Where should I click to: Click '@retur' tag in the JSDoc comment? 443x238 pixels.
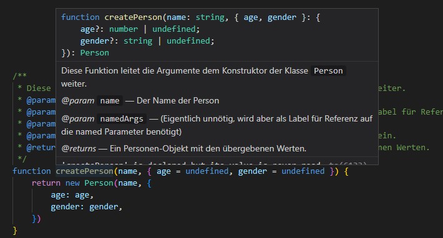(x=41, y=148)
